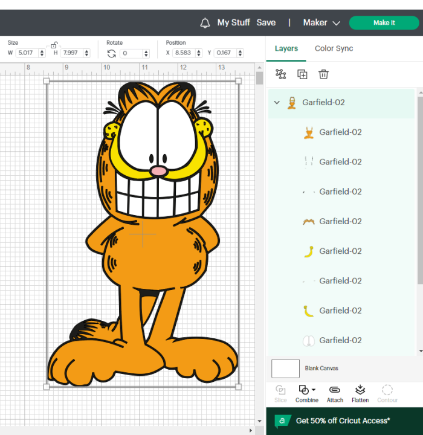Click the Delete trash icon
This screenshot has height=435, width=423.
coord(323,74)
